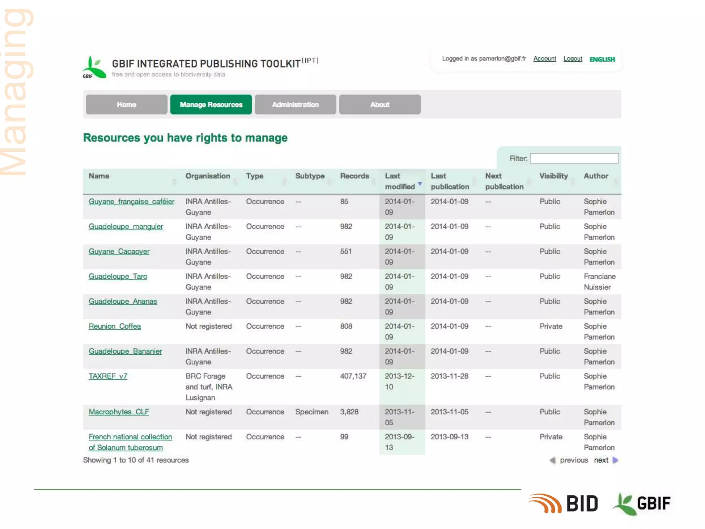705x529 pixels.
Task: Go to the About tab
Action: tap(379, 104)
